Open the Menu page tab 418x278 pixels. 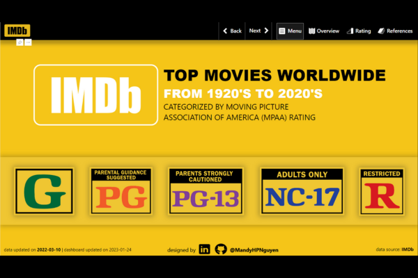point(290,31)
